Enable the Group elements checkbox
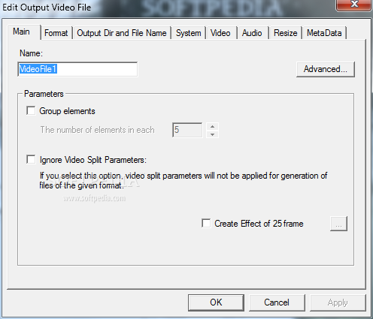373x319 pixels. [31, 110]
